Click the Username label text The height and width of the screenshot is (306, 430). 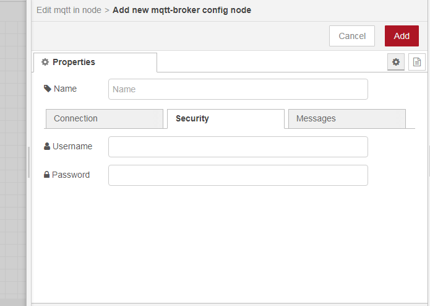click(72, 147)
